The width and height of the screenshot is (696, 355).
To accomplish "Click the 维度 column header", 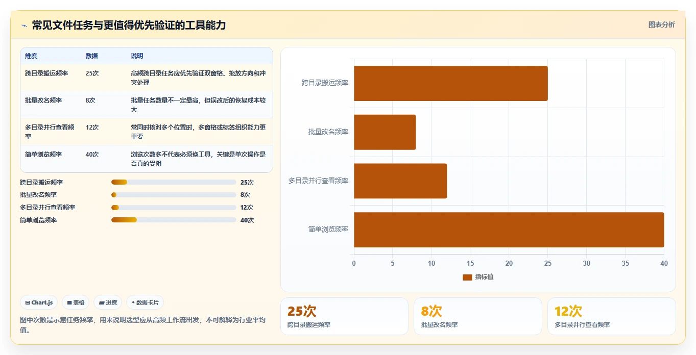I will pos(31,56).
